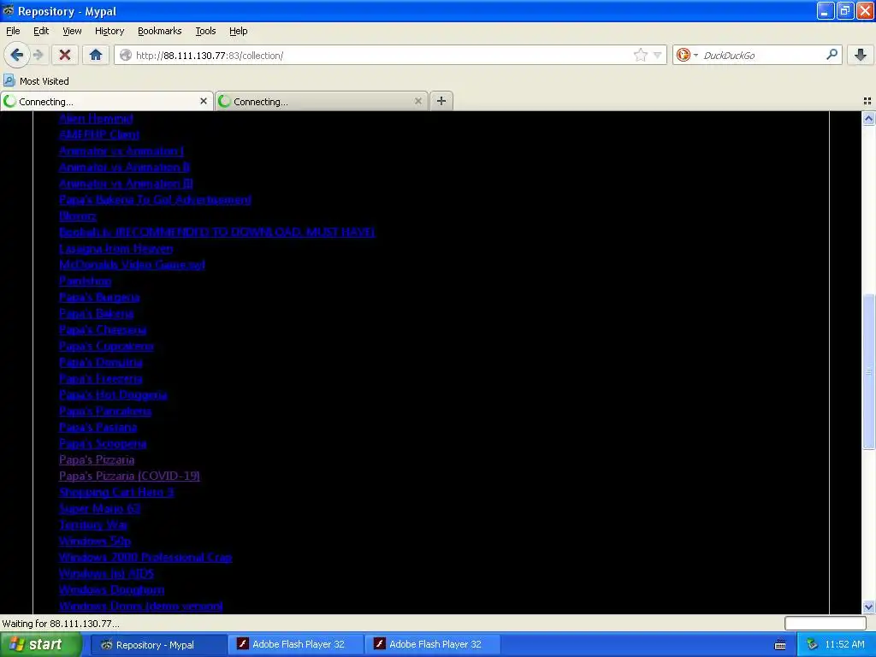Select the first Connecting tab
The image size is (876, 657).
tap(107, 101)
